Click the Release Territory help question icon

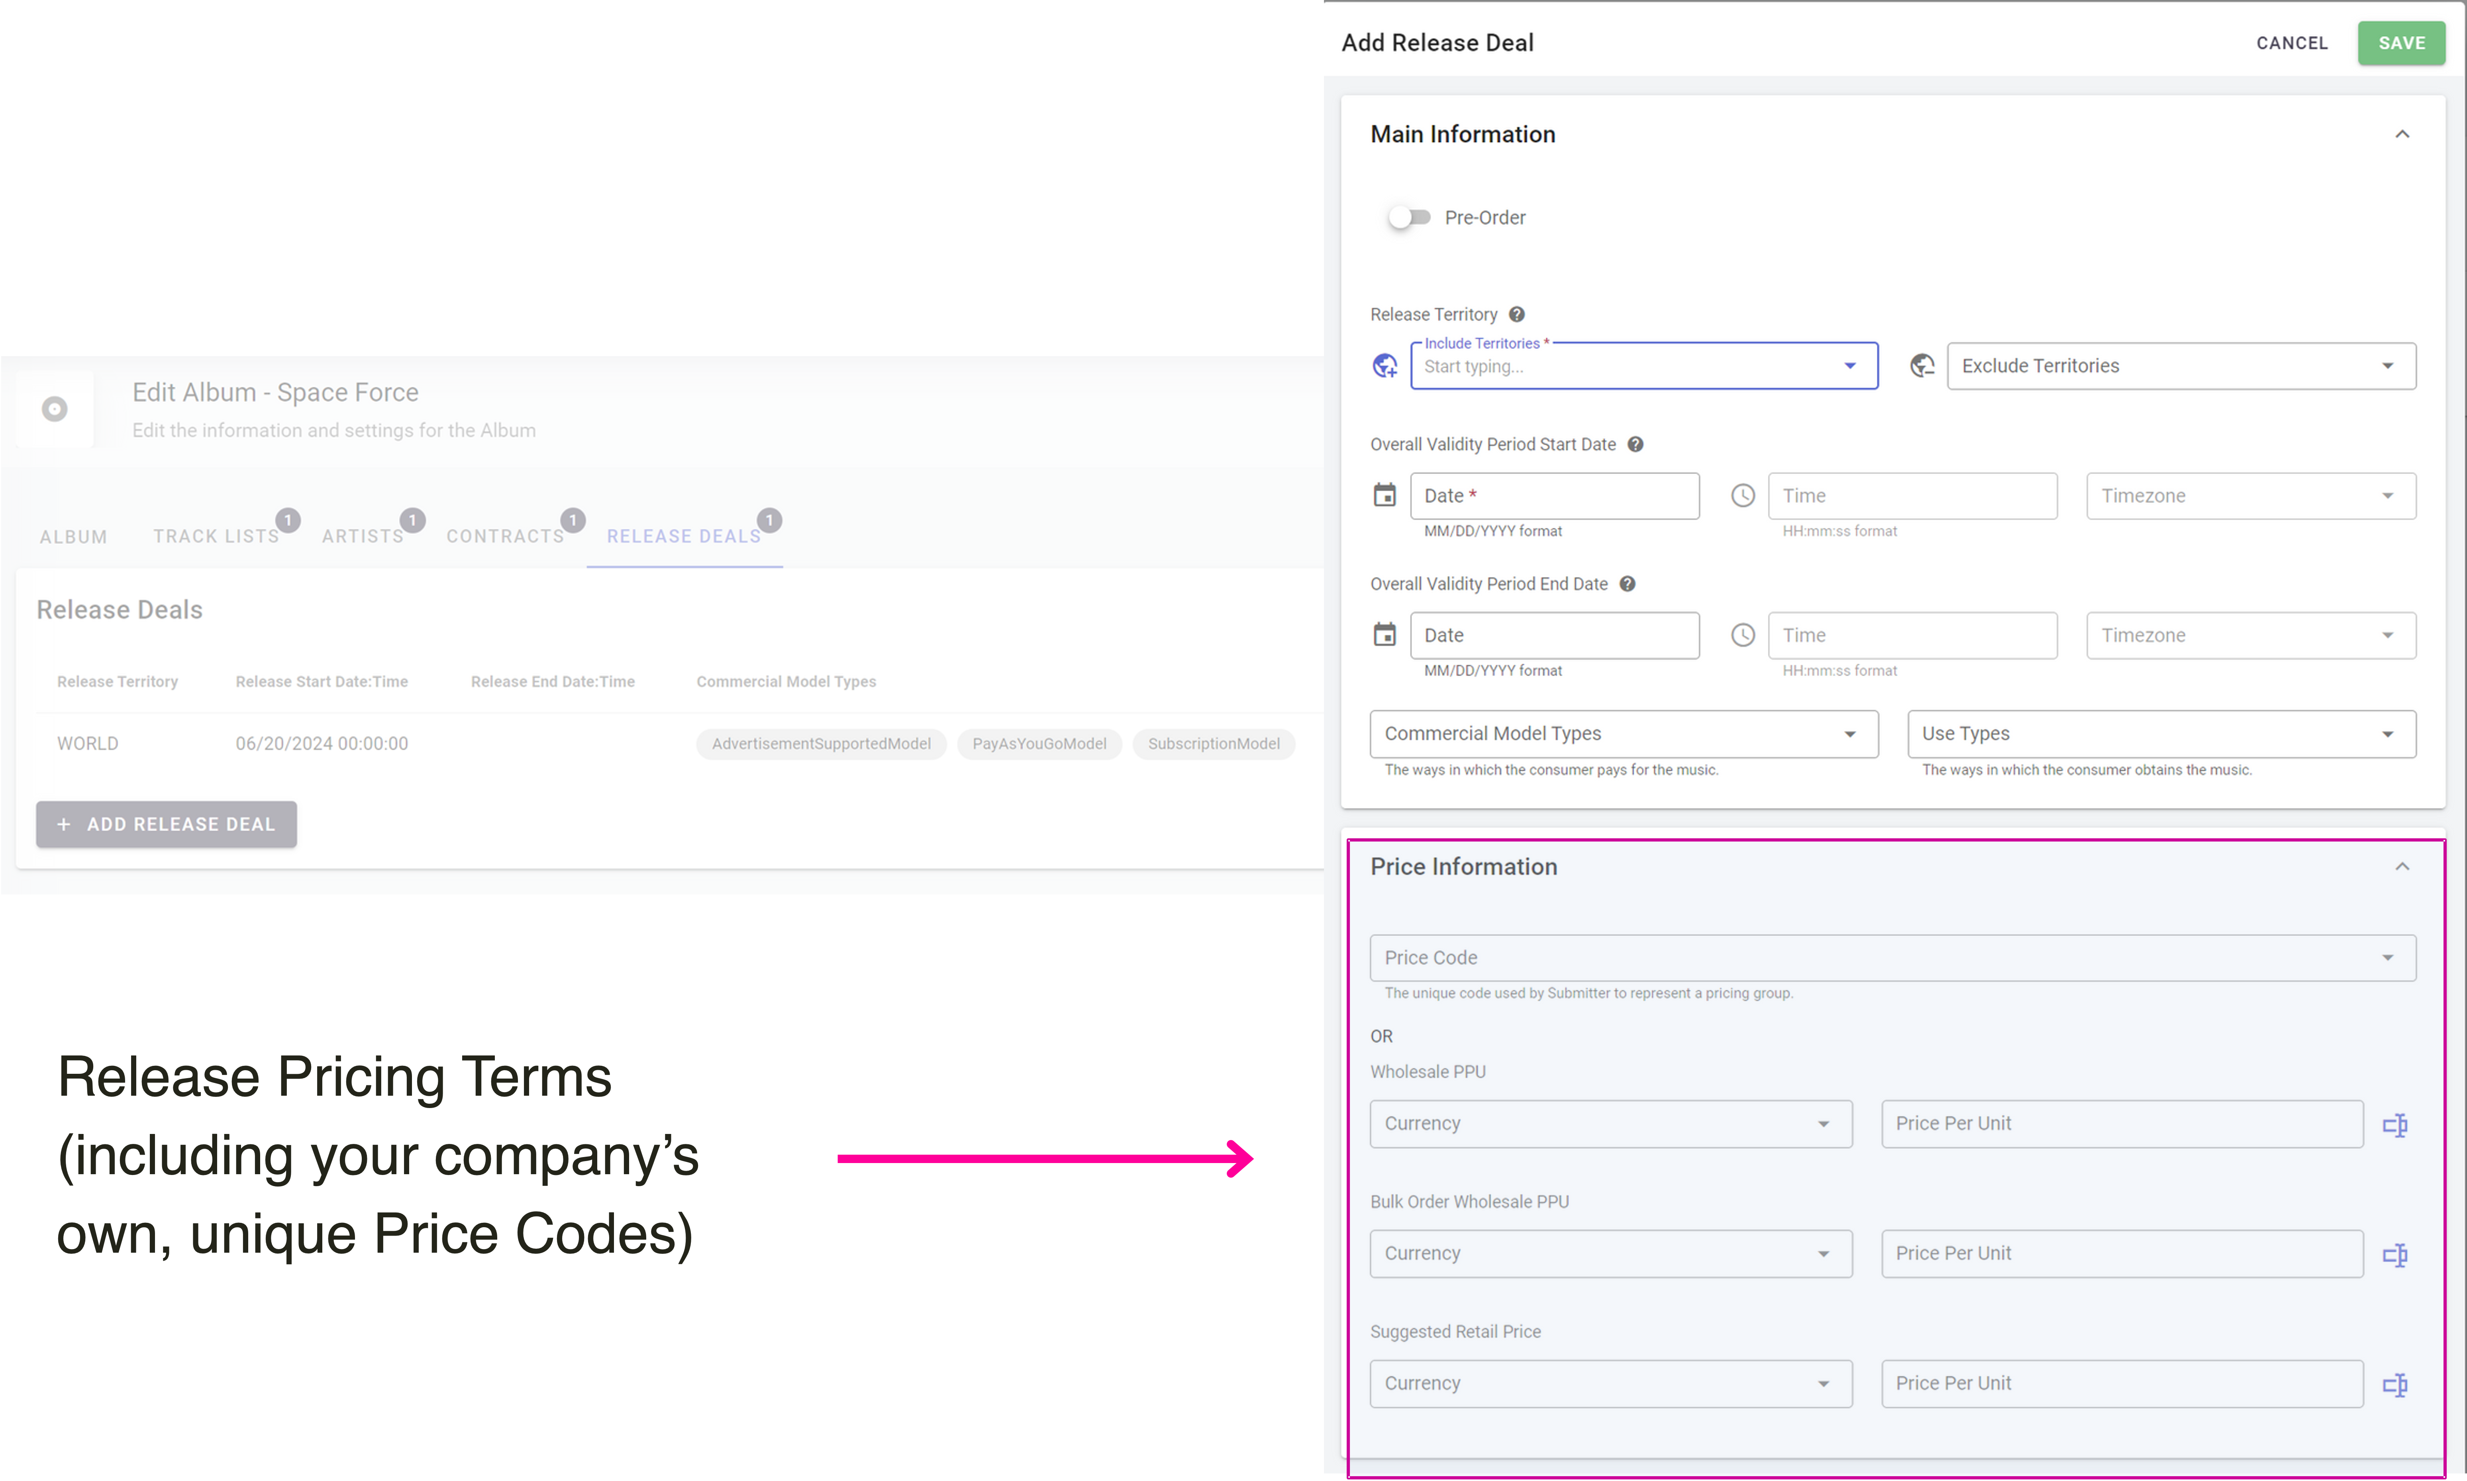(x=1516, y=314)
